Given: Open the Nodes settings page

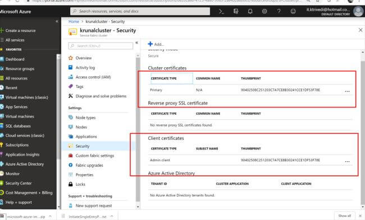Looking at the screenshot, I should [81, 127].
